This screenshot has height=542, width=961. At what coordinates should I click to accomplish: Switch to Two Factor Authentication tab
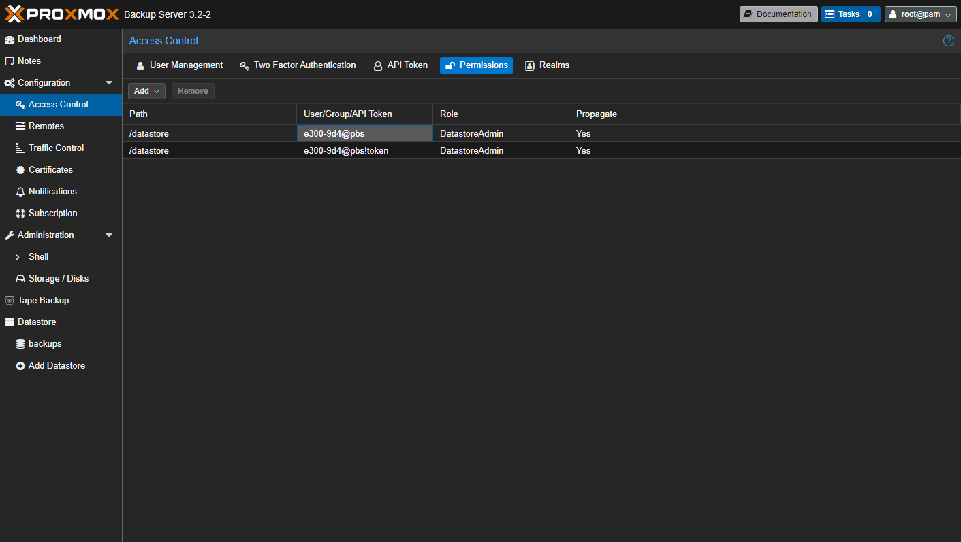298,65
